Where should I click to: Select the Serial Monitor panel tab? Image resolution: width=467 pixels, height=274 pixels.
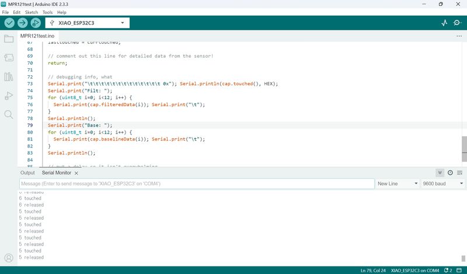(x=56, y=173)
